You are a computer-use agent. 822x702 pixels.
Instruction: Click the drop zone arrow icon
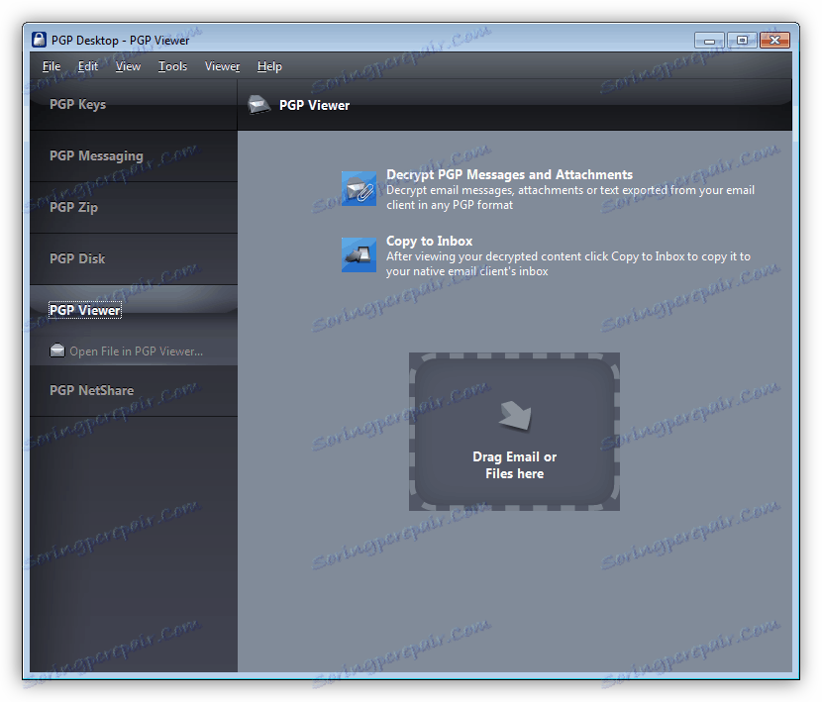[515, 417]
